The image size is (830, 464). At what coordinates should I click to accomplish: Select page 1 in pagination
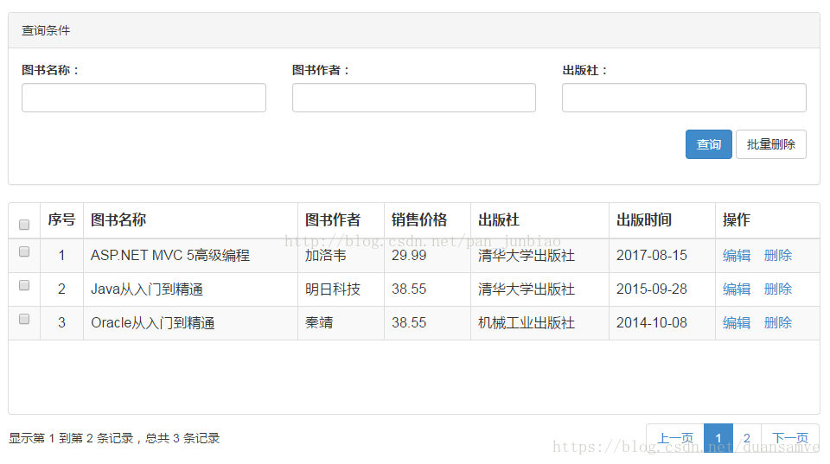[718, 438]
